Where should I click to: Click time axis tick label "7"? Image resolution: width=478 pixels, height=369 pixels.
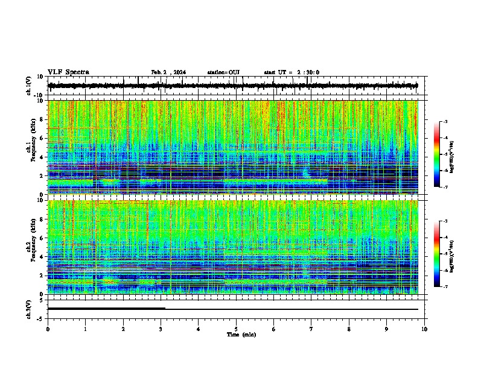311,329
